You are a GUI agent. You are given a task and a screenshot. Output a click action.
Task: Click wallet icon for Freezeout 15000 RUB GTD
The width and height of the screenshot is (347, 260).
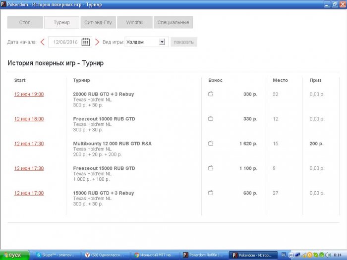click(x=211, y=168)
